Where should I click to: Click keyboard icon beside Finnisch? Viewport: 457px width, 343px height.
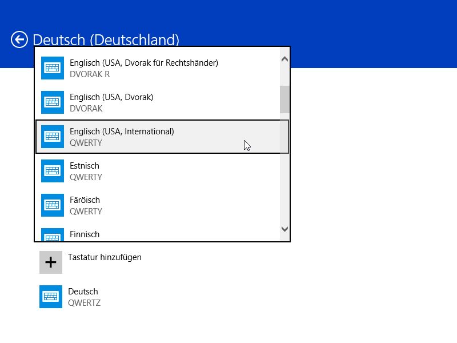coord(53,235)
